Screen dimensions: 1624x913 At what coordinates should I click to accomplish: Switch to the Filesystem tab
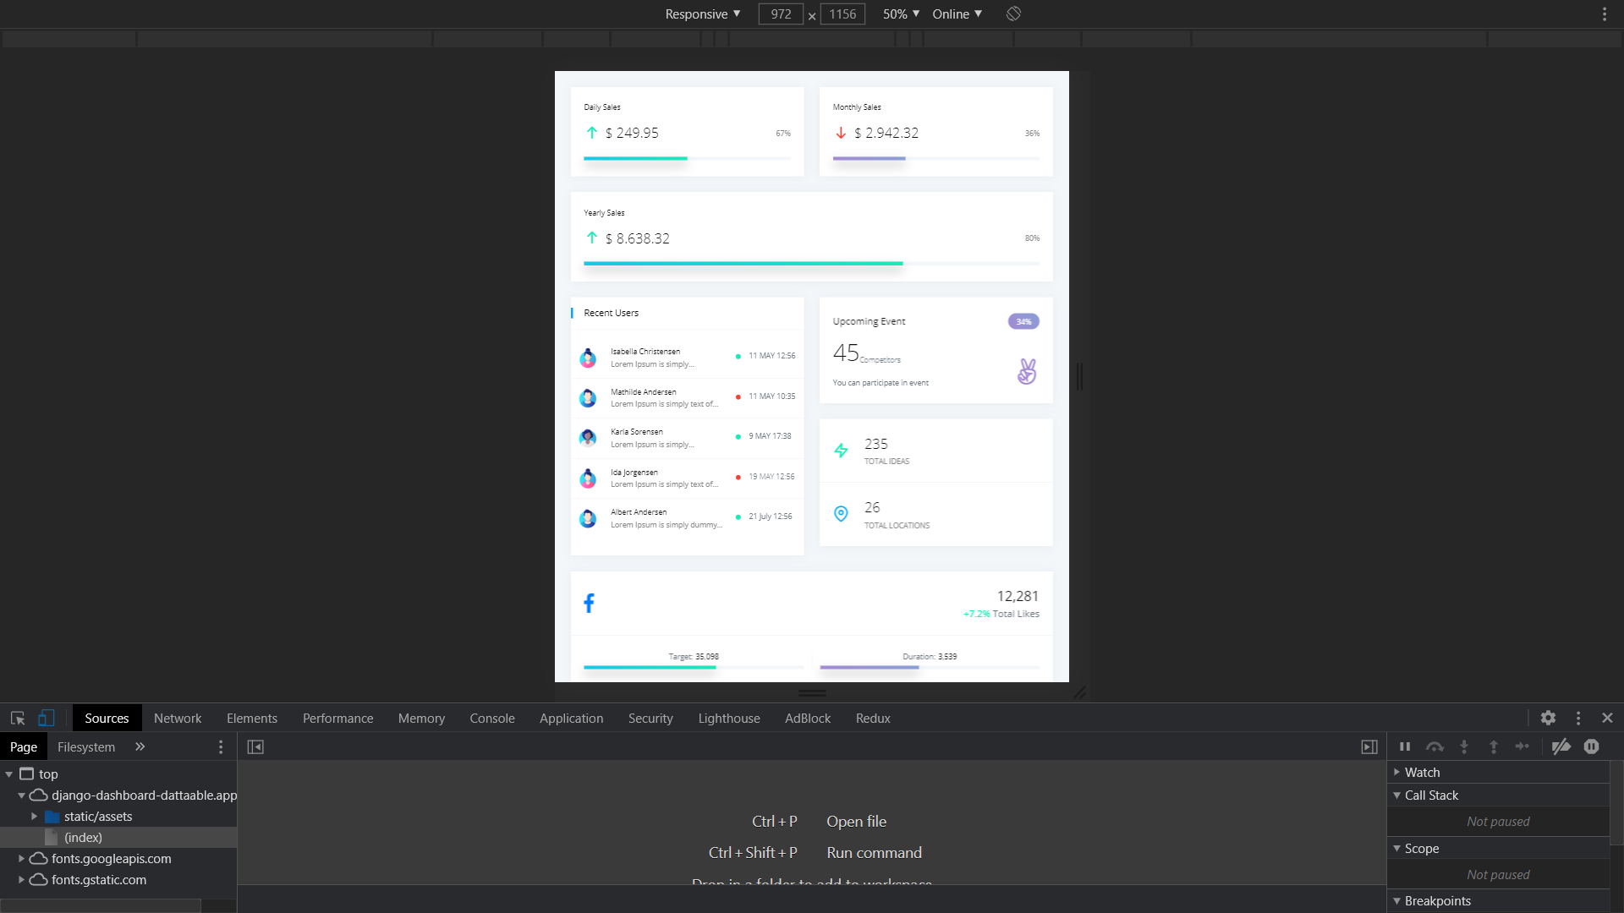click(85, 746)
